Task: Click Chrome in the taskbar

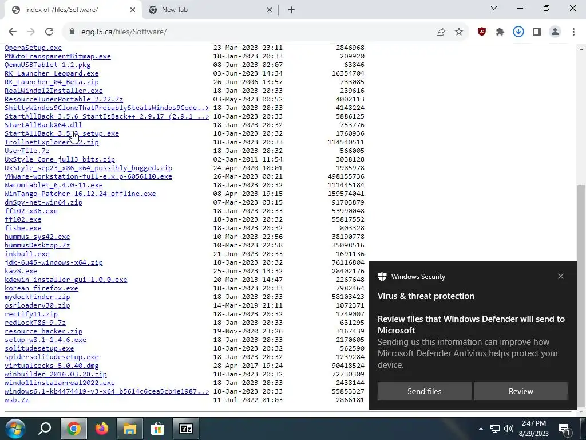Action: pos(74,429)
